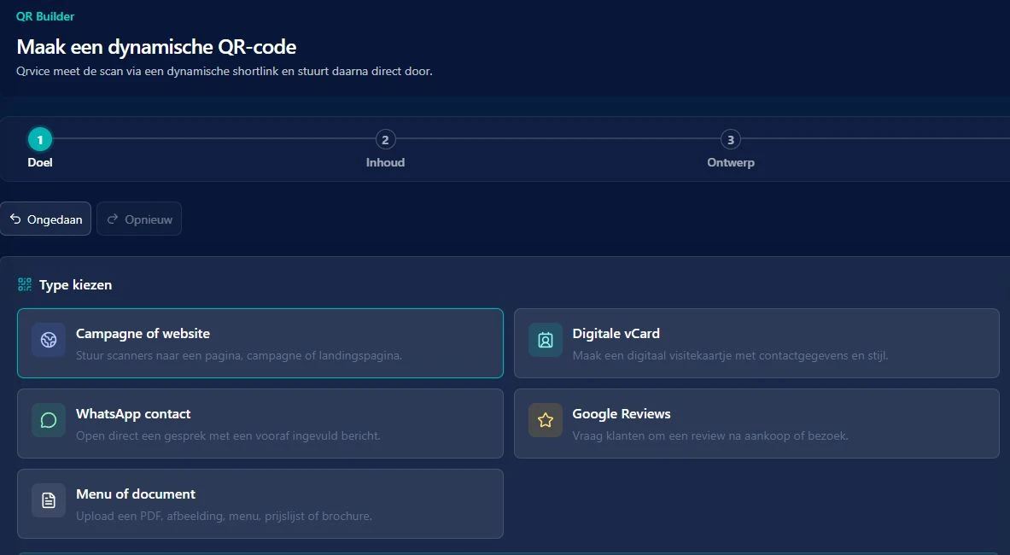Click the star icon on Google Reviews

coord(546,420)
